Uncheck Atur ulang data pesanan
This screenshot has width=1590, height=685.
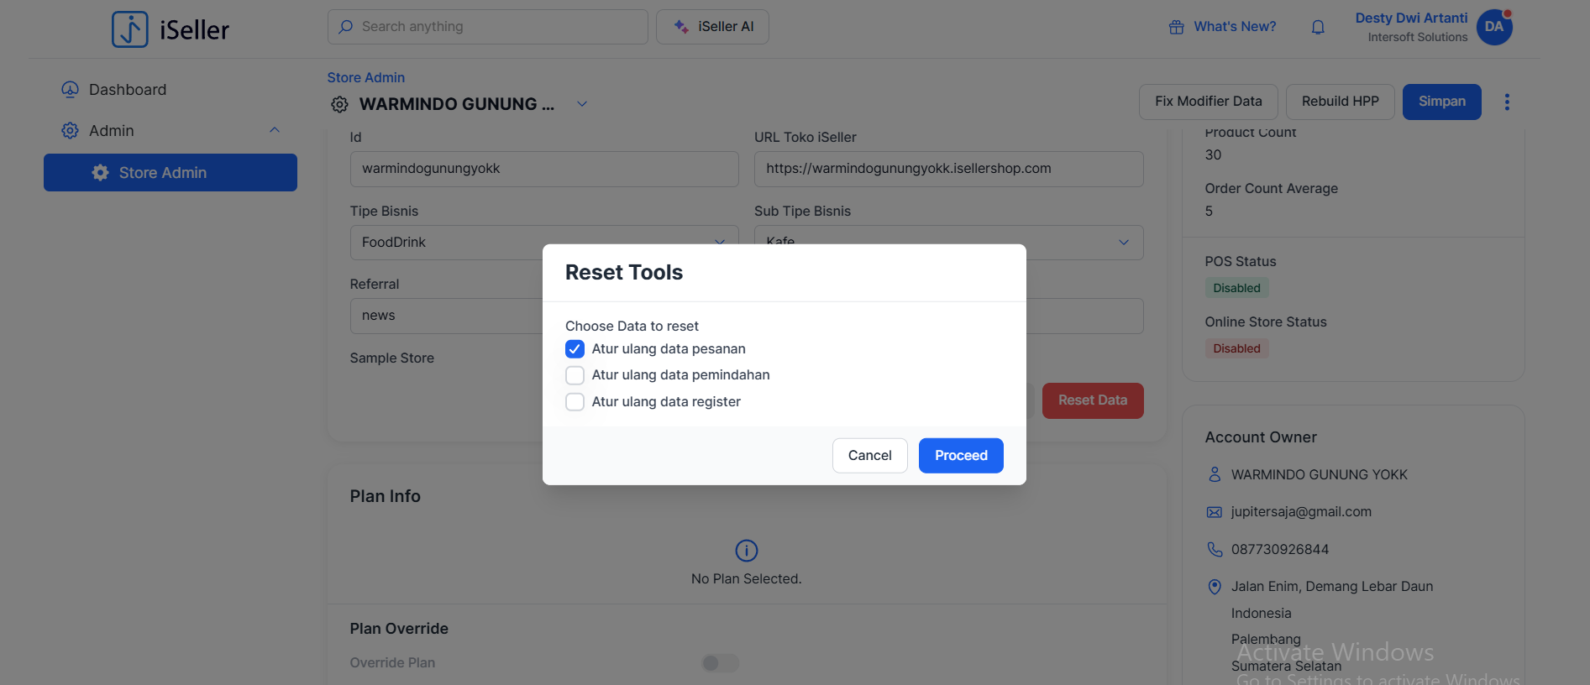point(575,348)
